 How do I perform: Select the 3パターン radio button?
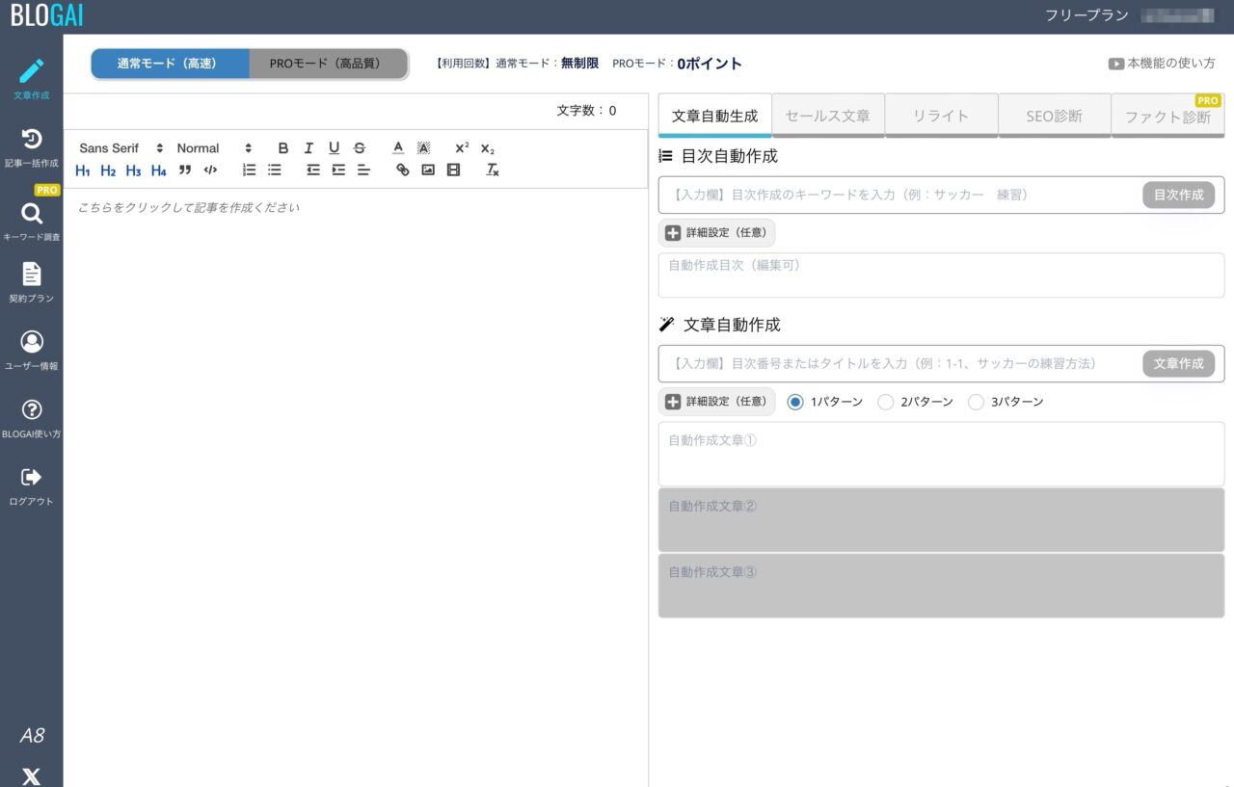pos(976,402)
